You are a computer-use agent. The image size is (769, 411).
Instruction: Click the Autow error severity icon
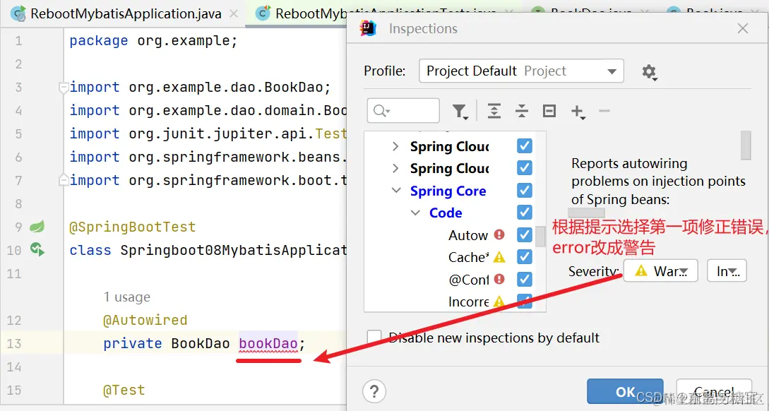click(499, 234)
